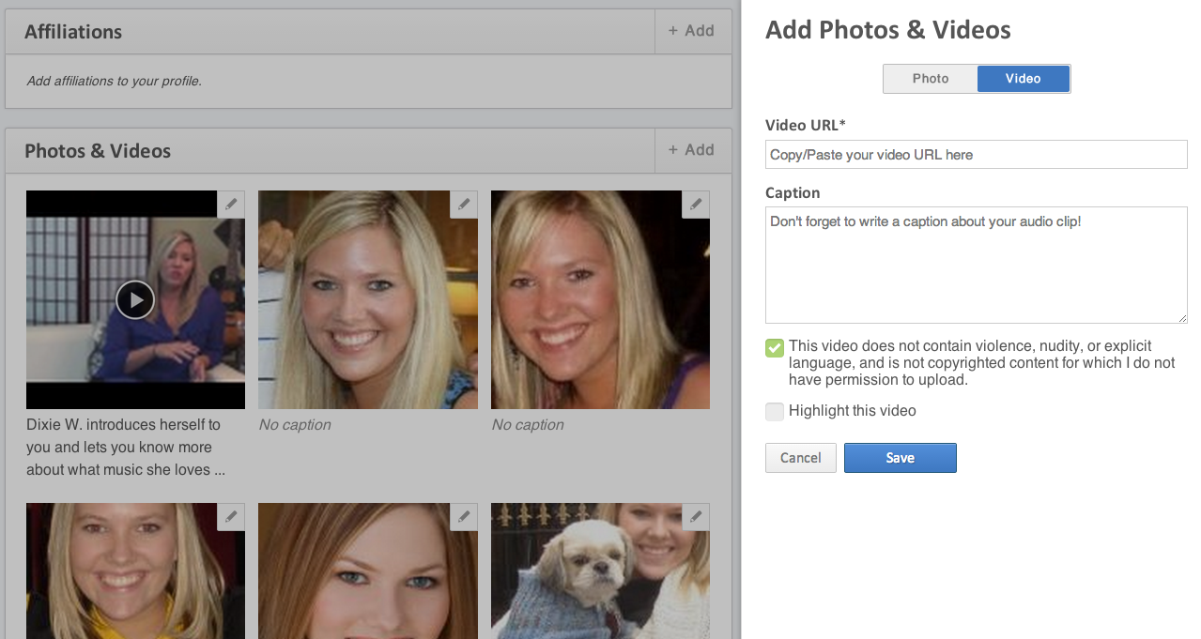Viewport: 1201px width, 639px height.
Task: Click the 'Affiliations' section heading
Action: tap(73, 32)
